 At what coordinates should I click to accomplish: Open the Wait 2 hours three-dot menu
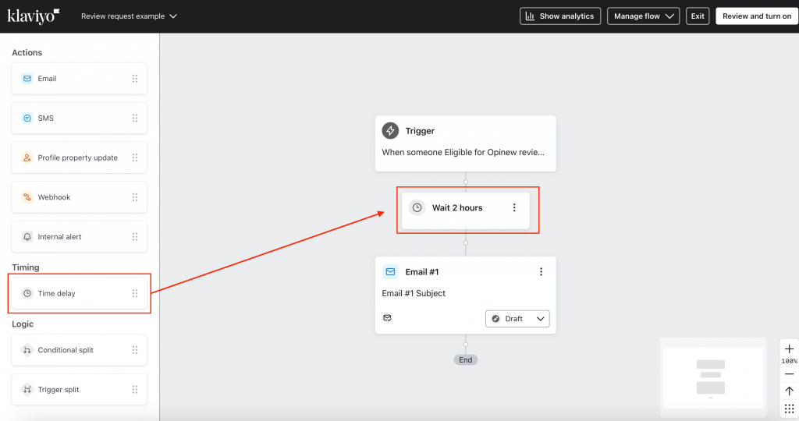pyautogui.click(x=514, y=207)
